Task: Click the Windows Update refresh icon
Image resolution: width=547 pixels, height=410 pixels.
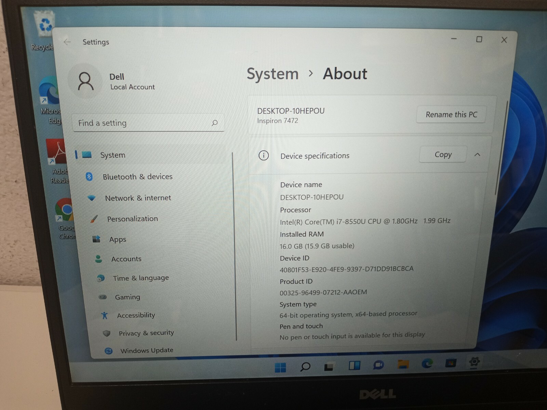Action: click(109, 351)
